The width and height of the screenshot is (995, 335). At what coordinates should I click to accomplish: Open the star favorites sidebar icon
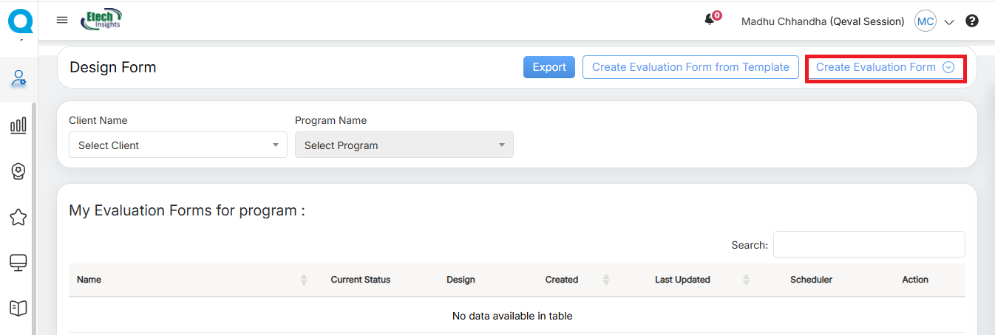(18, 217)
